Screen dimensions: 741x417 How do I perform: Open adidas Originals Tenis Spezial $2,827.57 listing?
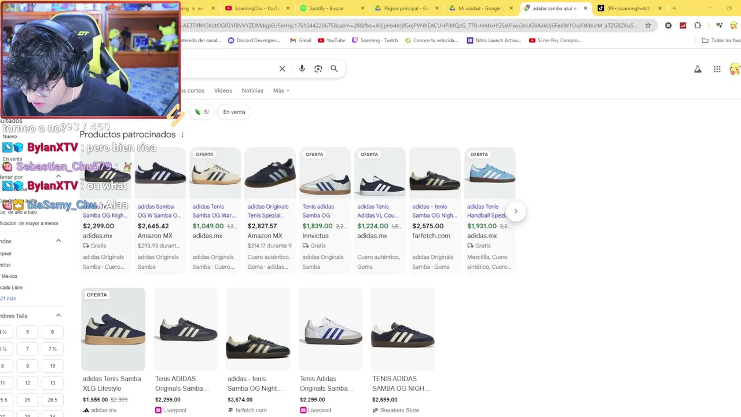click(x=270, y=210)
